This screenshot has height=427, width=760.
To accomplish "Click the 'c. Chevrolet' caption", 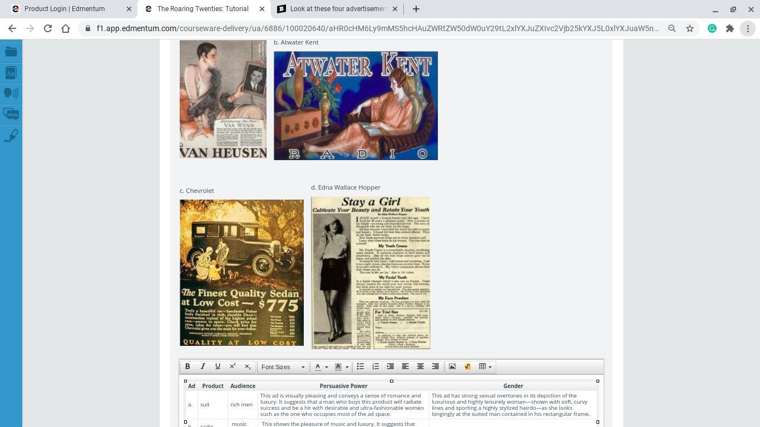I will 197,191.
